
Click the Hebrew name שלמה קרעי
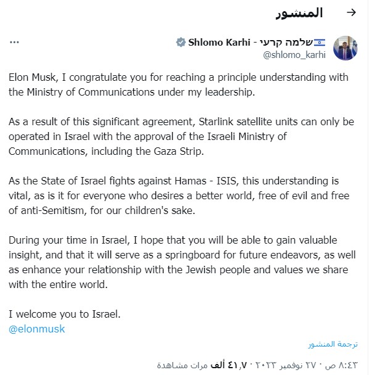[287, 43]
